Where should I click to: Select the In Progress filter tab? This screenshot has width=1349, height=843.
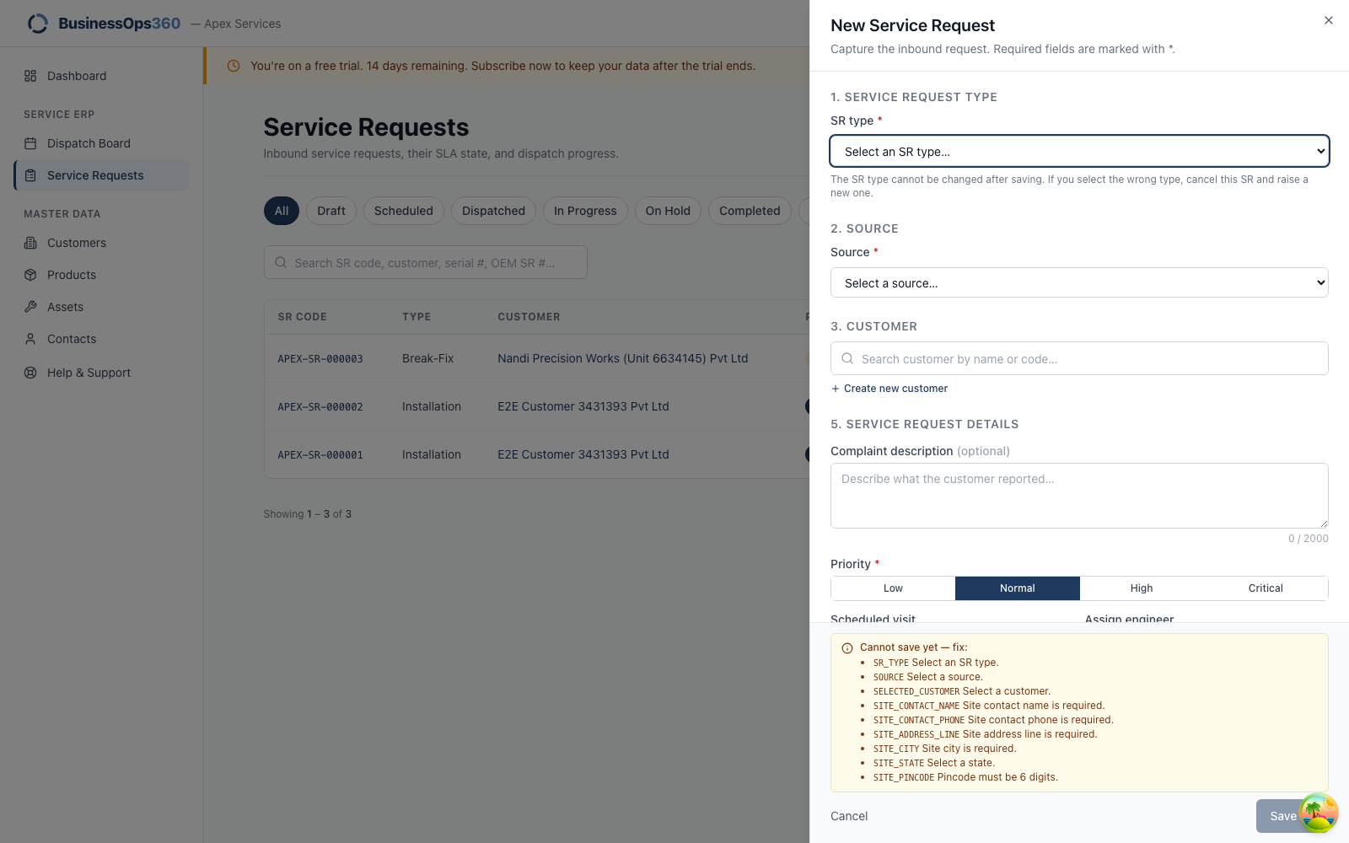[585, 211]
